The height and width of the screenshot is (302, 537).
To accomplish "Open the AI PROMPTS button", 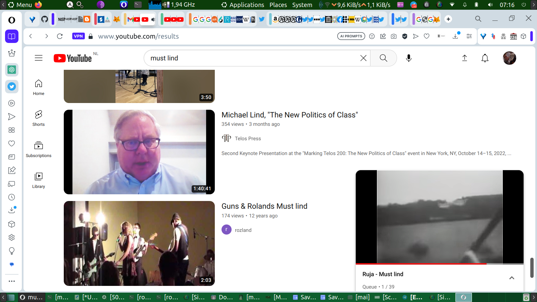I will coord(351,36).
